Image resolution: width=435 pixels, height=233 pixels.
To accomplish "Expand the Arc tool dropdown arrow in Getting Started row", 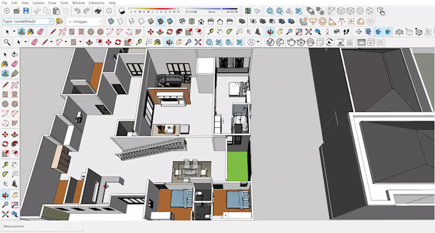I will click(x=66, y=42).
